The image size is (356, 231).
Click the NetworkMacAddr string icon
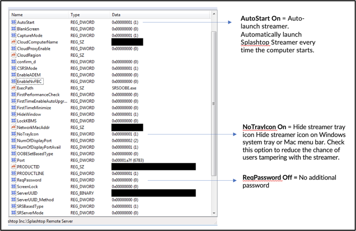pyautogui.click(x=14, y=128)
